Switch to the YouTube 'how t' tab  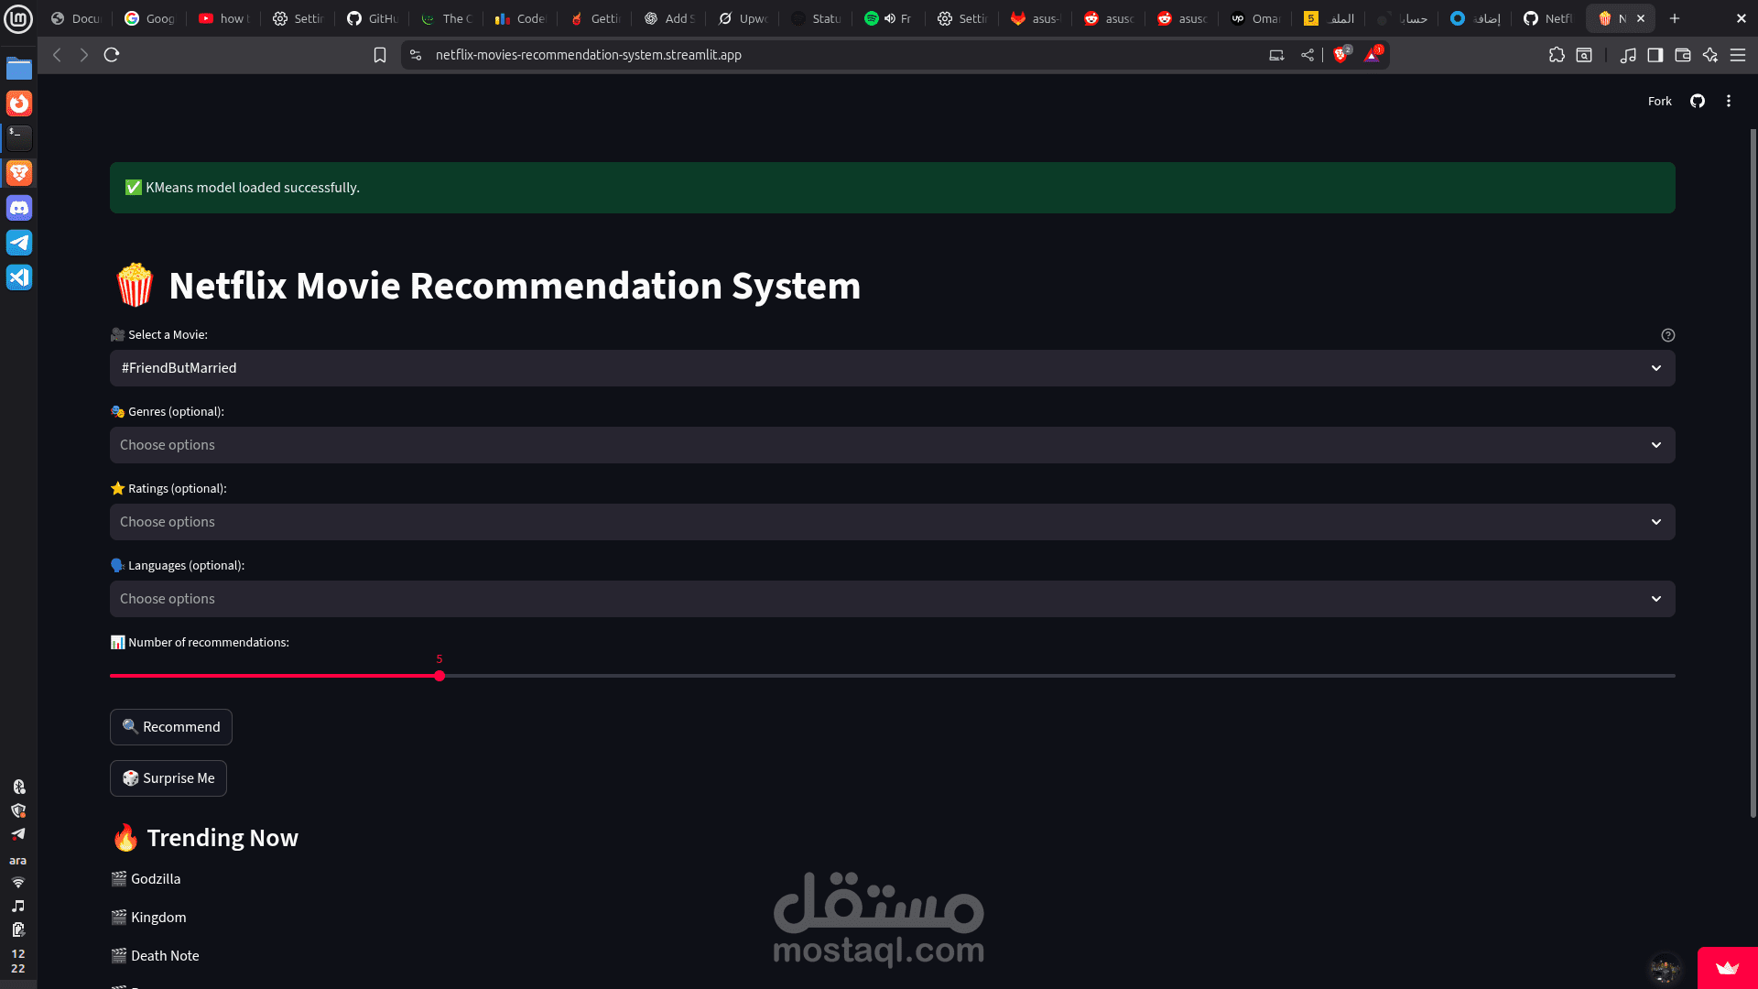click(224, 18)
